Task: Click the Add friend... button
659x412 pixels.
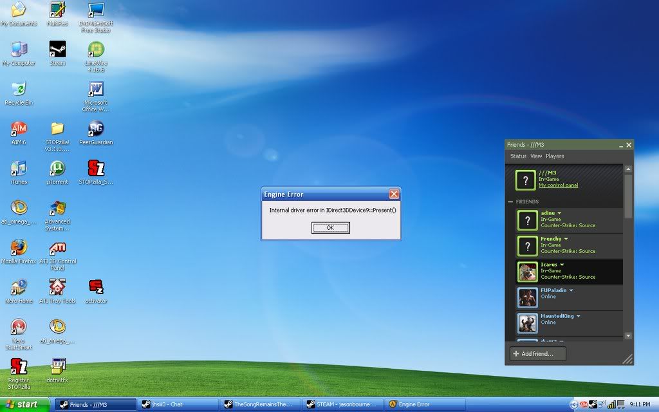Action: pos(538,354)
